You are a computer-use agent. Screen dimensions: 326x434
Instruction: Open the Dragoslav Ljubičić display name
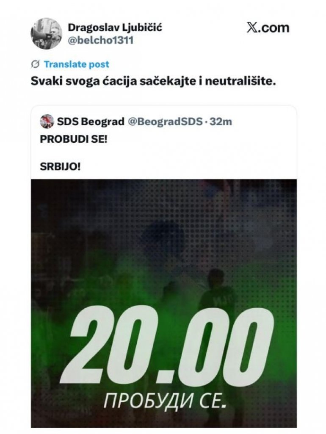tap(115, 28)
